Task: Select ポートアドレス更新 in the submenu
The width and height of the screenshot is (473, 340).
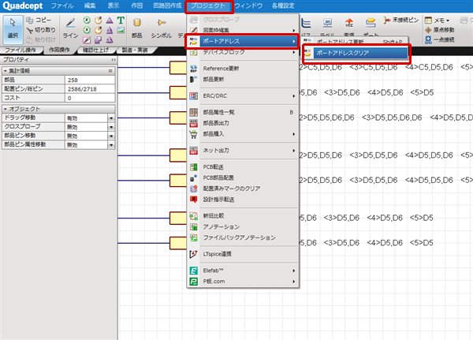Action: tap(356, 42)
